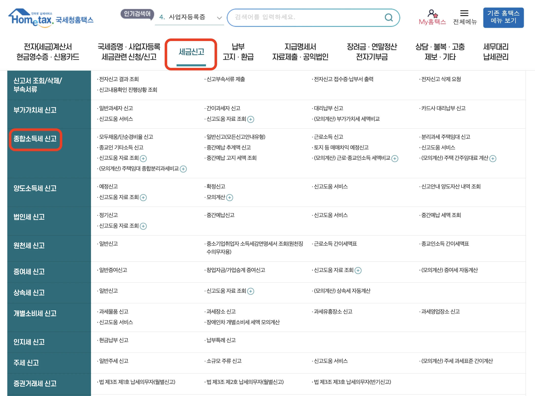
Task: Click the search magnifier icon
Action: coord(389,17)
